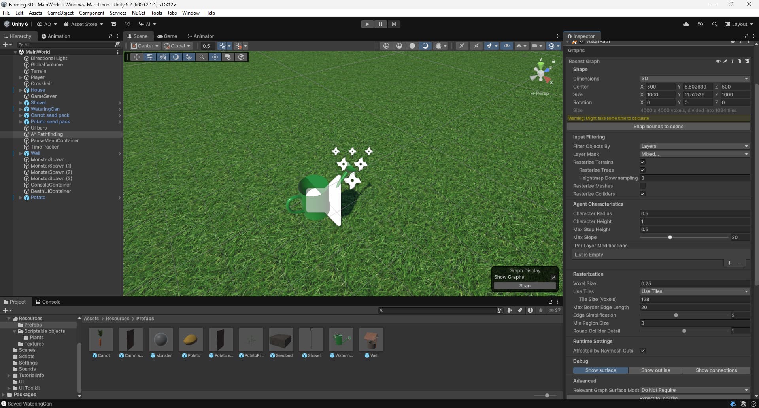Click the Max Slope slider handle

coord(670,238)
